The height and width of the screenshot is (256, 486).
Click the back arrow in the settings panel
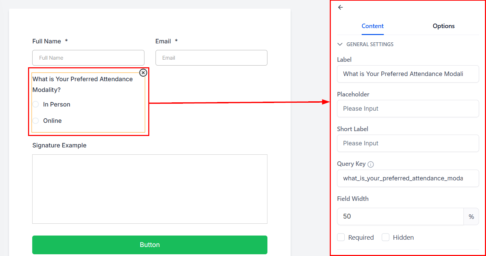pos(341,7)
